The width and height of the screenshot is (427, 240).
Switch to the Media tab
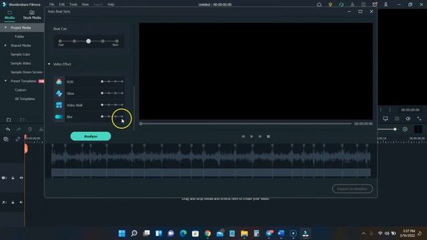point(9,15)
